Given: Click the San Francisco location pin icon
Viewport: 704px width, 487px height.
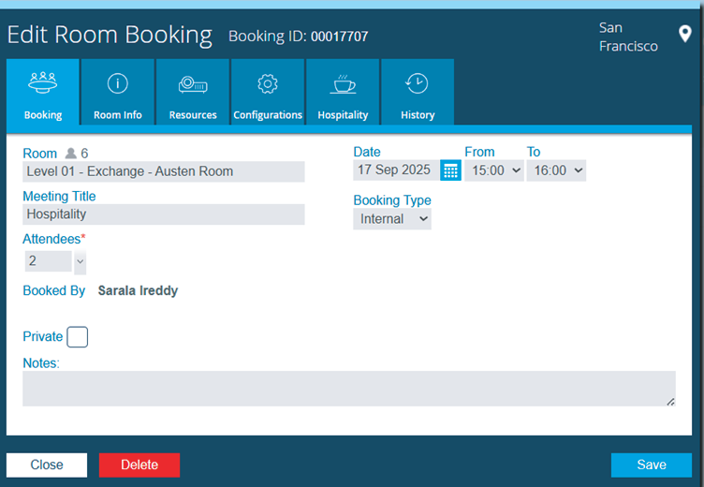Looking at the screenshot, I should tap(685, 37).
